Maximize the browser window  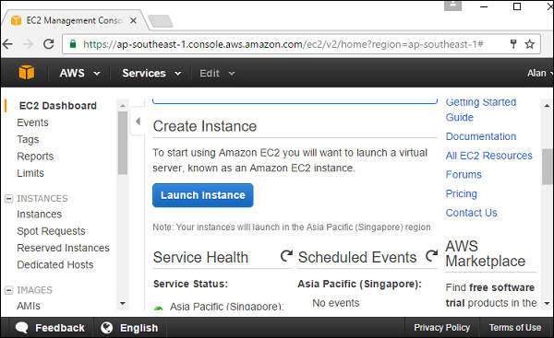pyautogui.click(x=517, y=6)
